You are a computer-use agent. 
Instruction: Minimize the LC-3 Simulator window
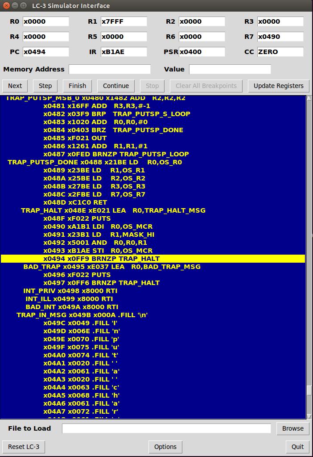click(x=15, y=5)
